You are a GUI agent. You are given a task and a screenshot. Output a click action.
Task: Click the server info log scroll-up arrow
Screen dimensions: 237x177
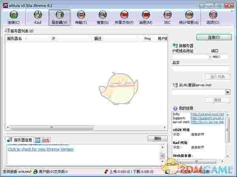click(163, 147)
